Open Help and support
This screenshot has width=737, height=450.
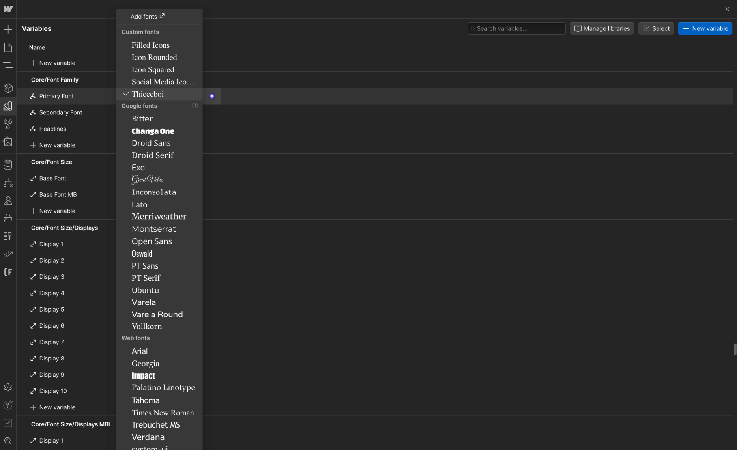point(8,405)
